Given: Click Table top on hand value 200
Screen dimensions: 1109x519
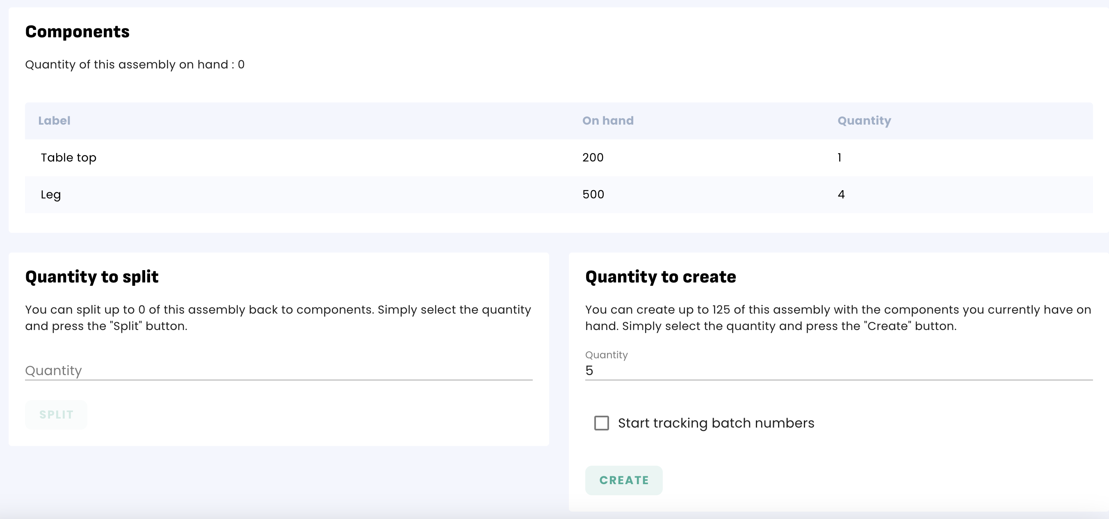Looking at the screenshot, I should pos(592,157).
